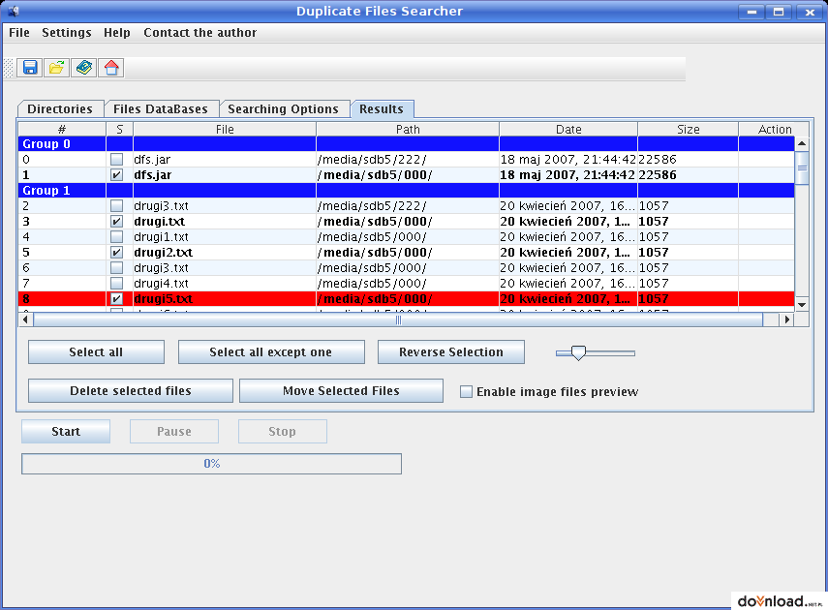Image resolution: width=828 pixels, height=610 pixels.
Task: Enable image files preview checkbox
Action: tap(466, 391)
